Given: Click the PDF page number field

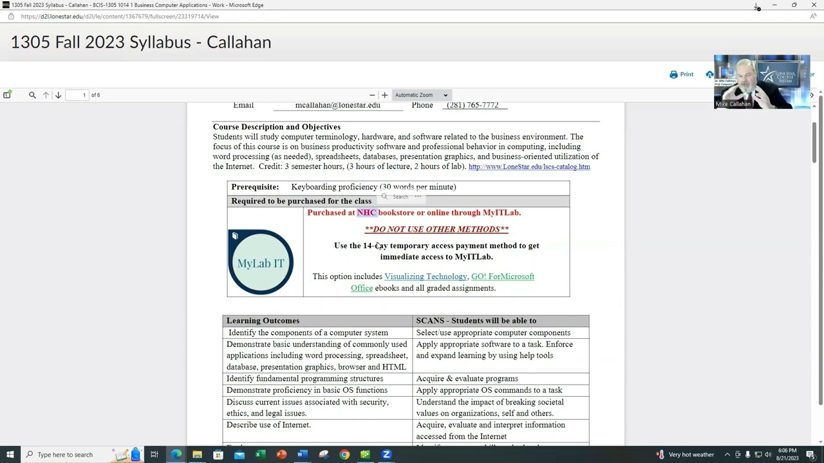Looking at the screenshot, I should click(x=77, y=95).
